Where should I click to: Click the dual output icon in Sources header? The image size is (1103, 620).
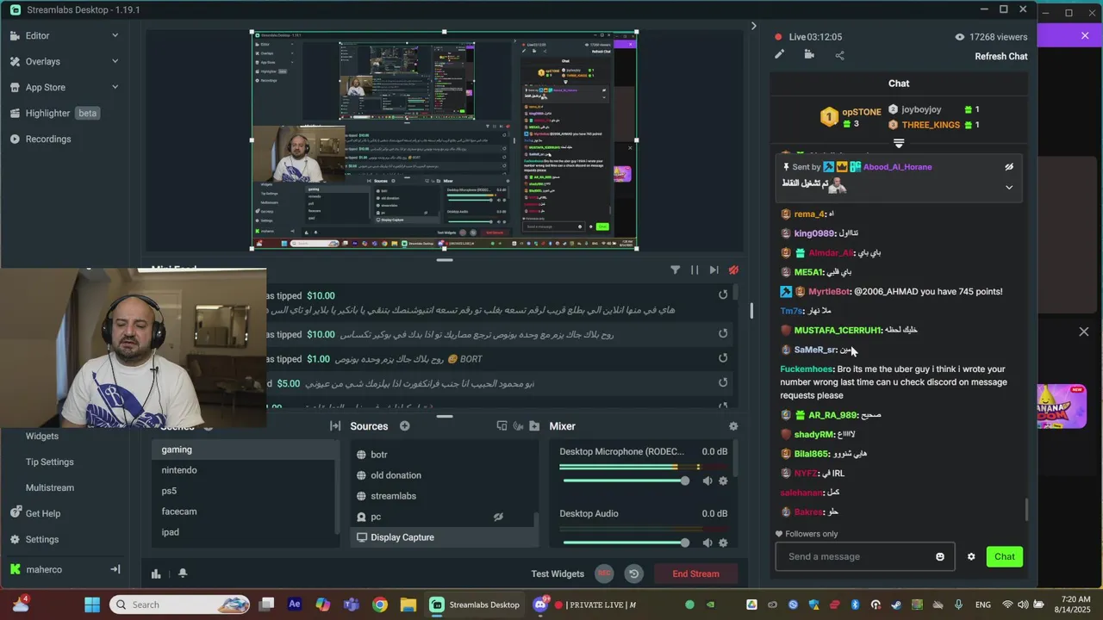click(x=502, y=426)
